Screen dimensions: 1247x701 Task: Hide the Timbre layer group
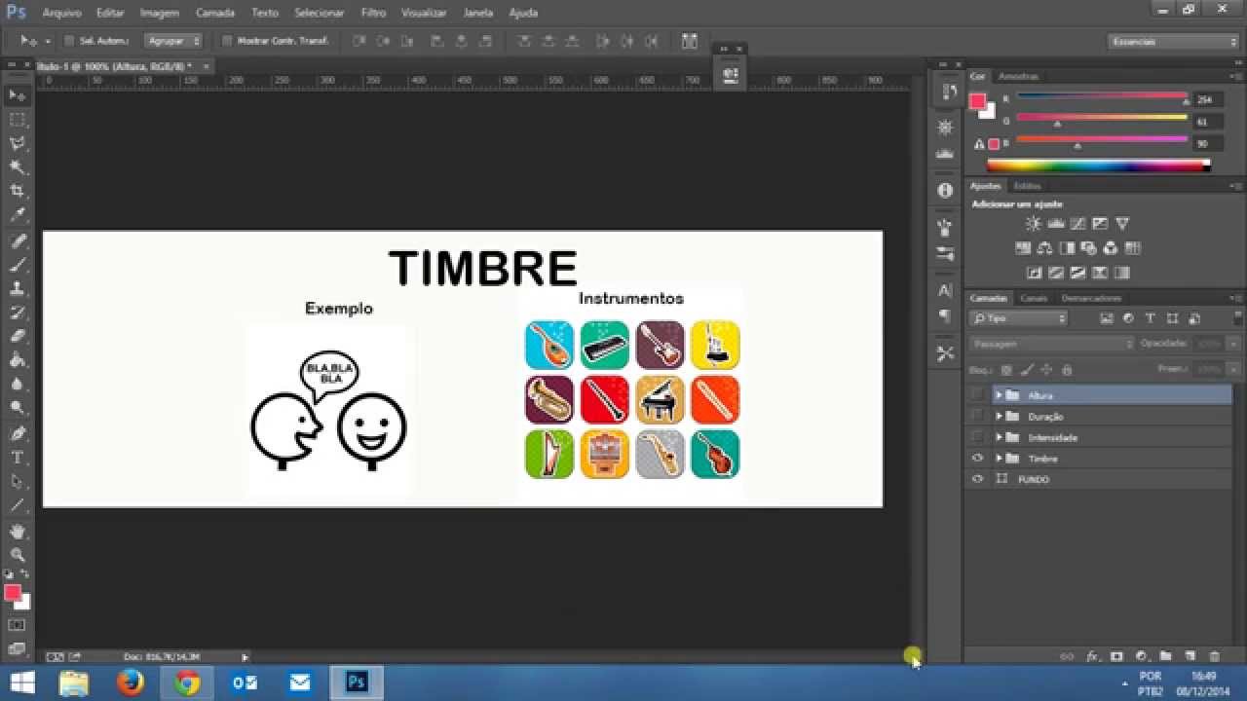point(977,459)
